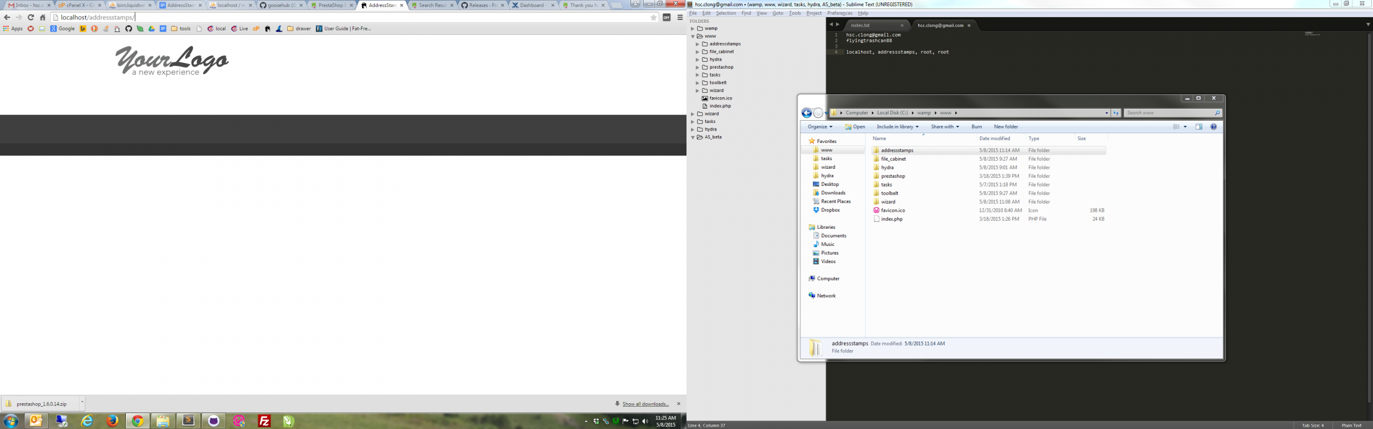Expand the addressstamps folder in Sublime sidebar
This screenshot has height=429, width=1373.
(x=697, y=44)
